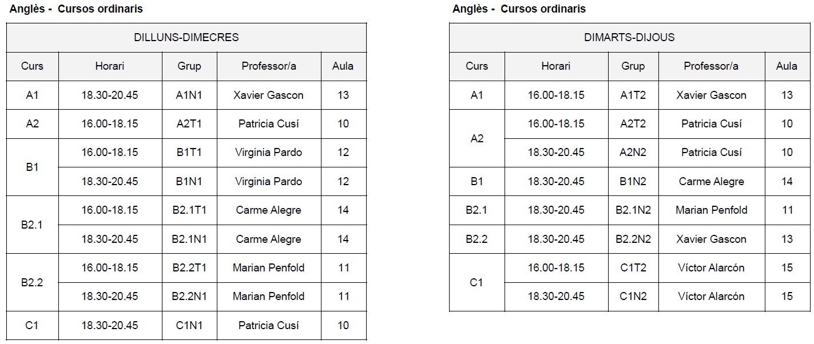
Task: Click Virginia Pardo in the B1T1 row
Action: click(268, 153)
